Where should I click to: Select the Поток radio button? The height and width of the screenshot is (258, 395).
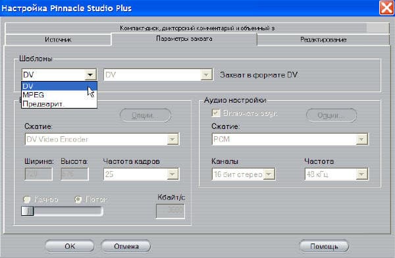click(78, 199)
